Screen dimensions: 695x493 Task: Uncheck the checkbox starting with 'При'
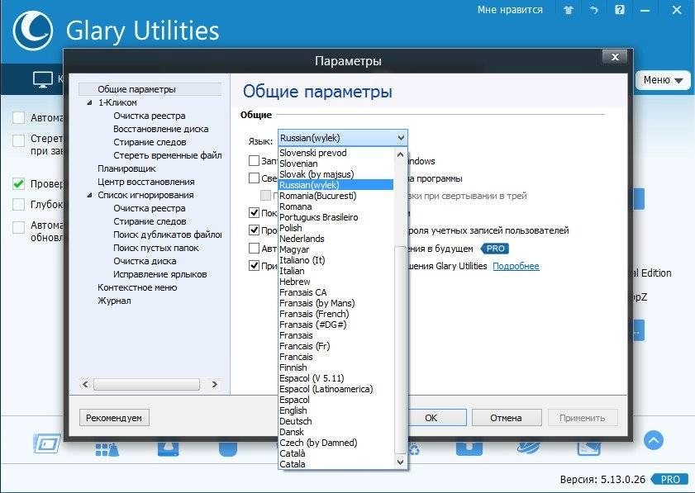click(254, 265)
